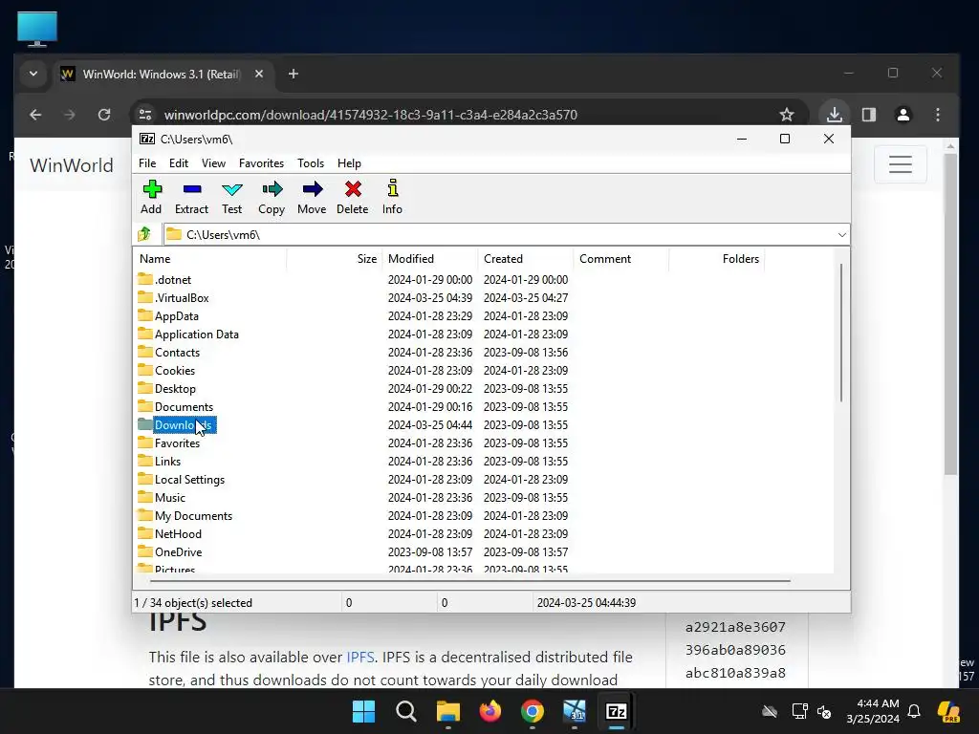Image resolution: width=979 pixels, height=734 pixels.
Task: Click the file list vertical scrollbar
Action: pos(841,333)
